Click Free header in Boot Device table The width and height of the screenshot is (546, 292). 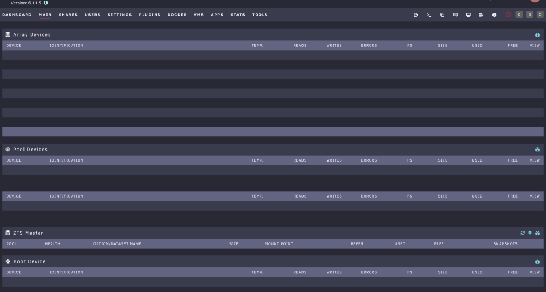513,272
